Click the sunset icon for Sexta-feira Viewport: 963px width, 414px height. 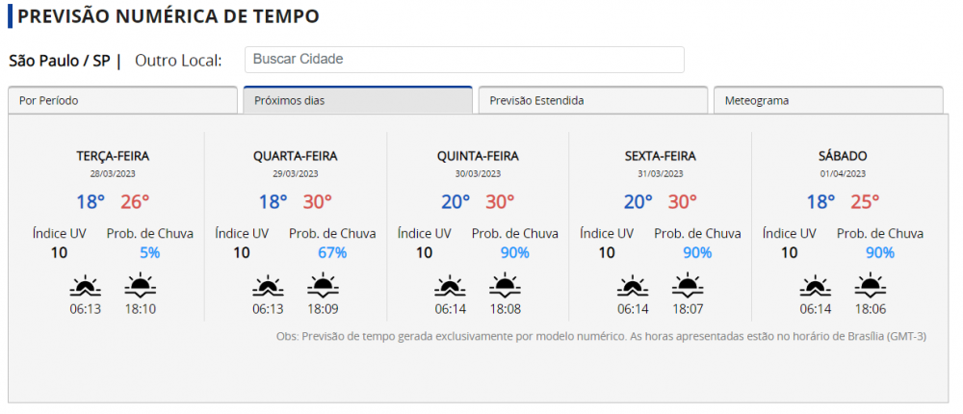[x=687, y=286]
